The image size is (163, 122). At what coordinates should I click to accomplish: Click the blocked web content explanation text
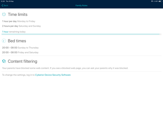click(x=65, y=68)
